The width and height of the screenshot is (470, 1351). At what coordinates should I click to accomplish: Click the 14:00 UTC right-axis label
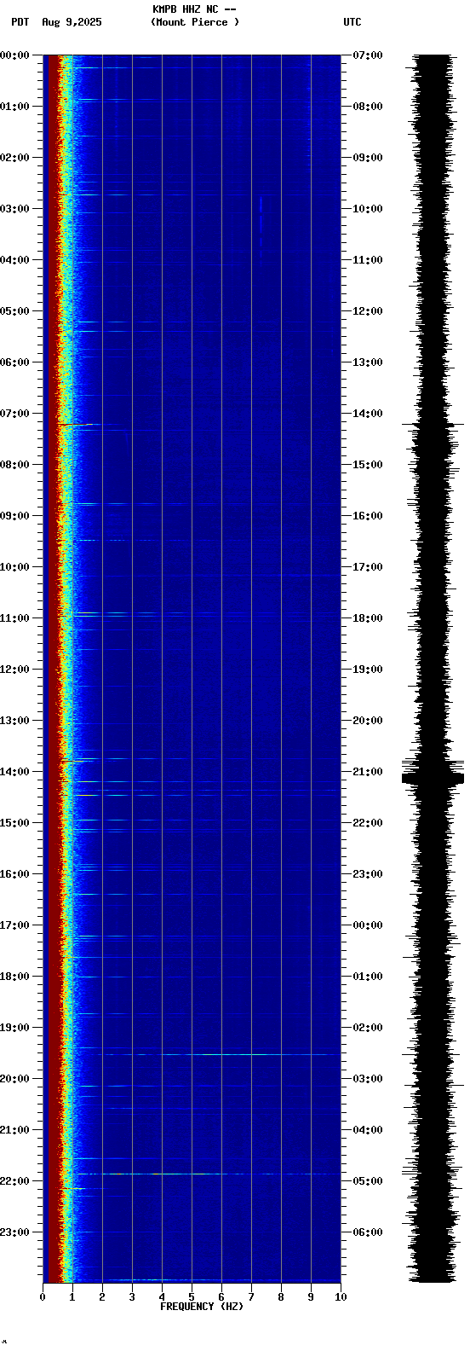(x=367, y=414)
